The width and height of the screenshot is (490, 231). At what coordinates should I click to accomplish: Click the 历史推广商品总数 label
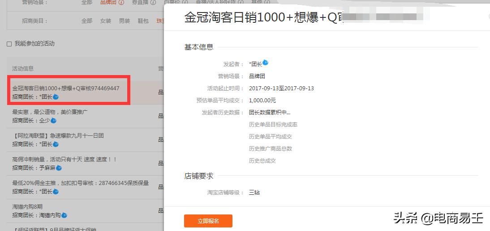pyautogui.click(x=271, y=149)
